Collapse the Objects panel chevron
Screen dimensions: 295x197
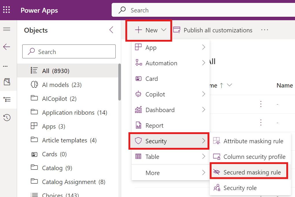click(111, 30)
